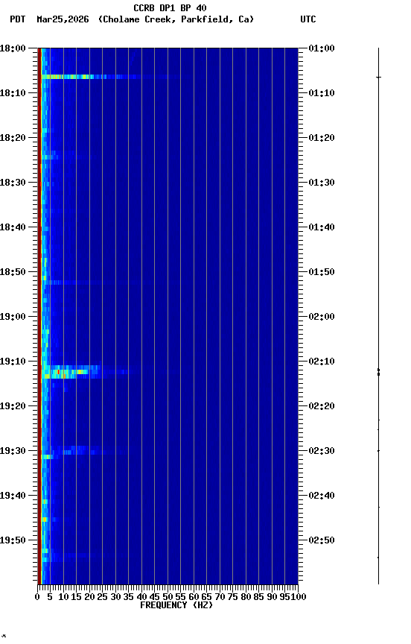Click the 02:40 UTC time label
The image size is (411, 644).
coord(322,496)
